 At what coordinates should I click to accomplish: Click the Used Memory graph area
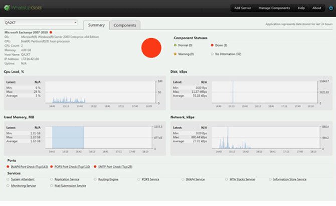(99, 137)
